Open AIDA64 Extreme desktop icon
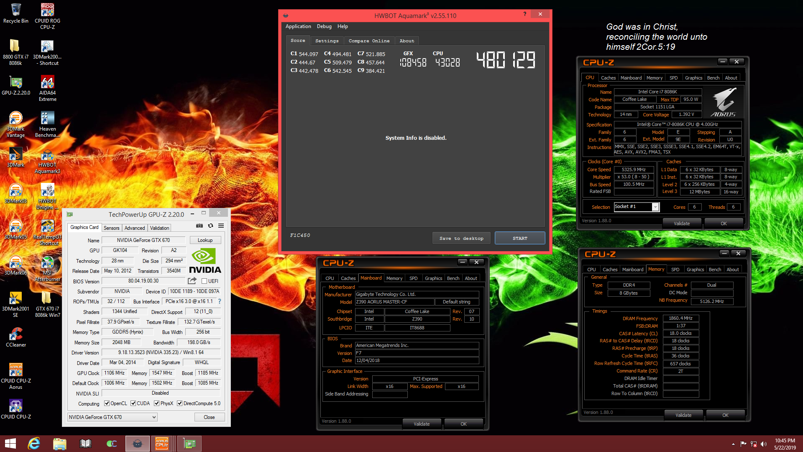This screenshot has height=452, width=803. point(47,88)
